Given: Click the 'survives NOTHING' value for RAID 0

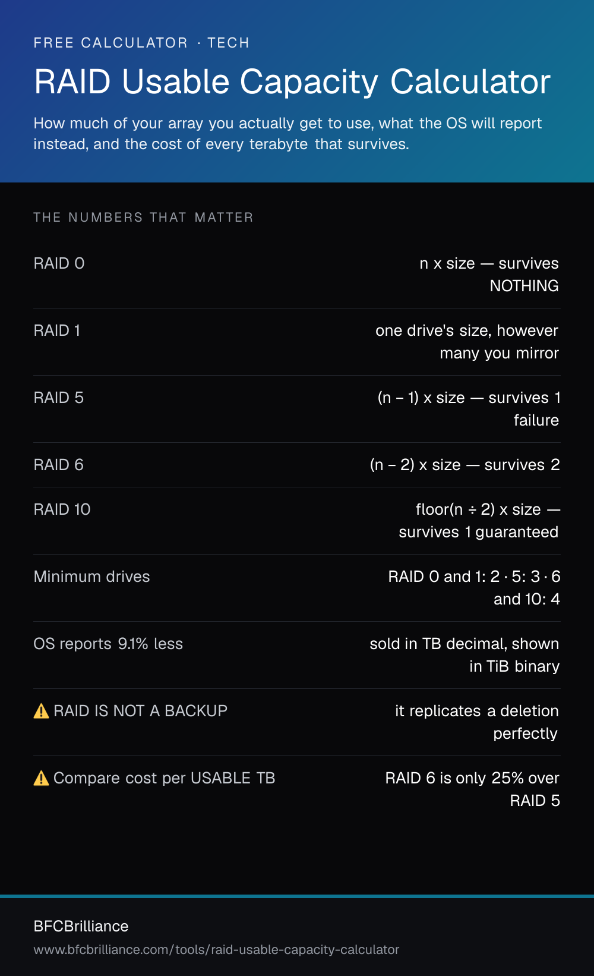Looking at the screenshot, I should coord(524,275).
